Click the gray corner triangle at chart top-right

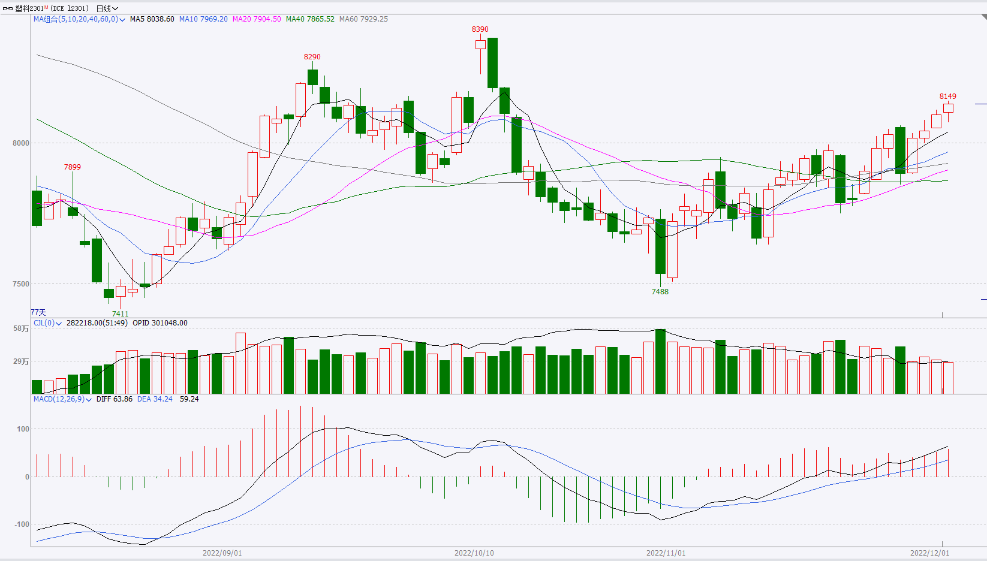click(x=983, y=17)
